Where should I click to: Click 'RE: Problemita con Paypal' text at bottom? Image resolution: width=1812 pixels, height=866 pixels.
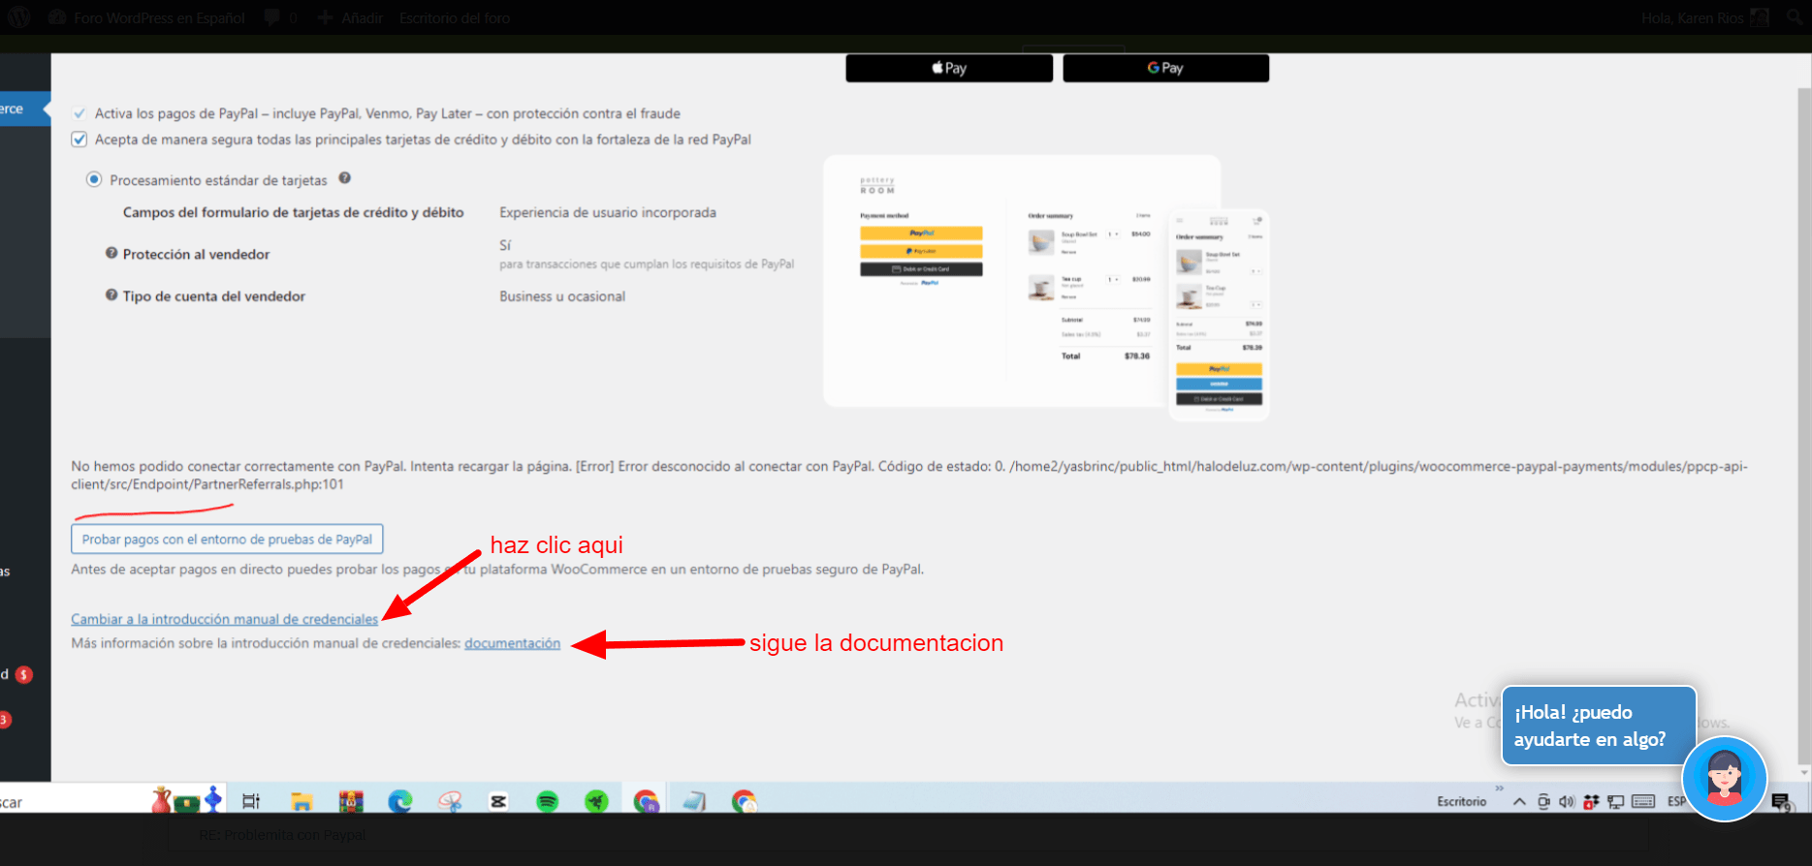coord(282,835)
